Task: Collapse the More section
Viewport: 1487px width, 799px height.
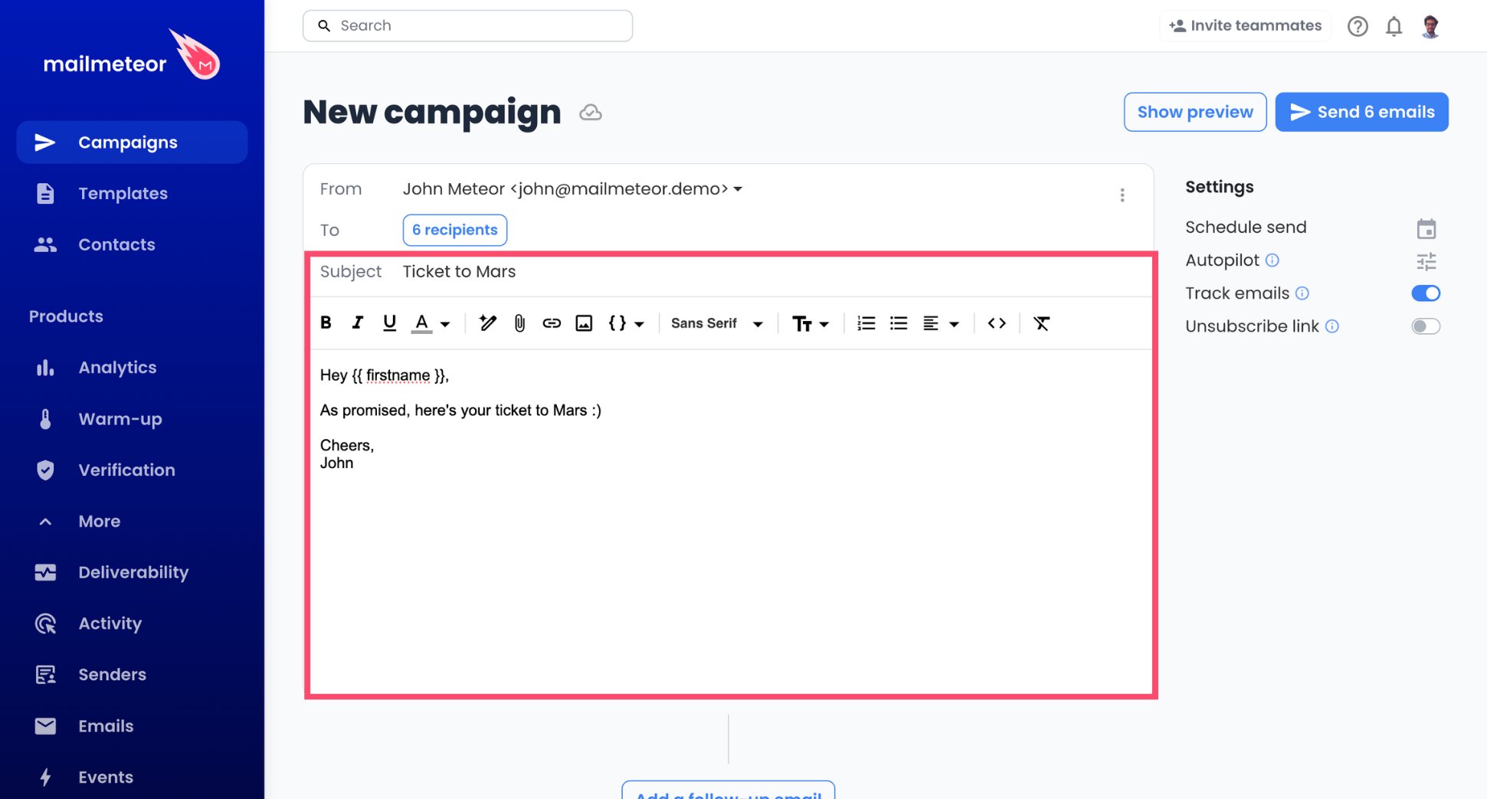Action: pyautogui.click(x=132, y=521)
